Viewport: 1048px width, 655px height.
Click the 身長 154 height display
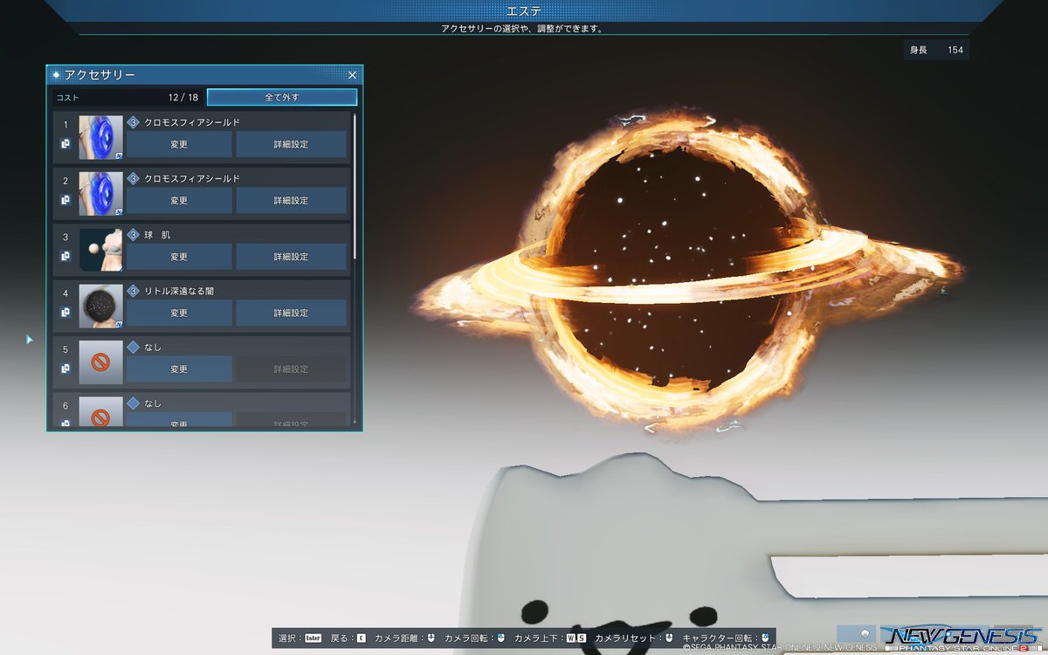(936, 50)
